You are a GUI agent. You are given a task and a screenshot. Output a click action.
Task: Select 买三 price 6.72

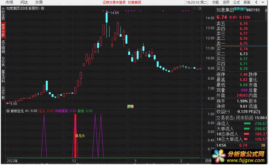pos(244,59)
